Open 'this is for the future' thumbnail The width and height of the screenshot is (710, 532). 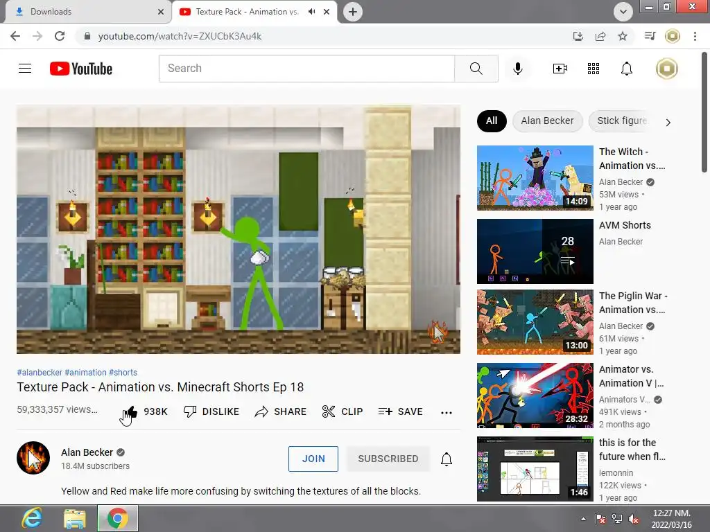point(535,469)
